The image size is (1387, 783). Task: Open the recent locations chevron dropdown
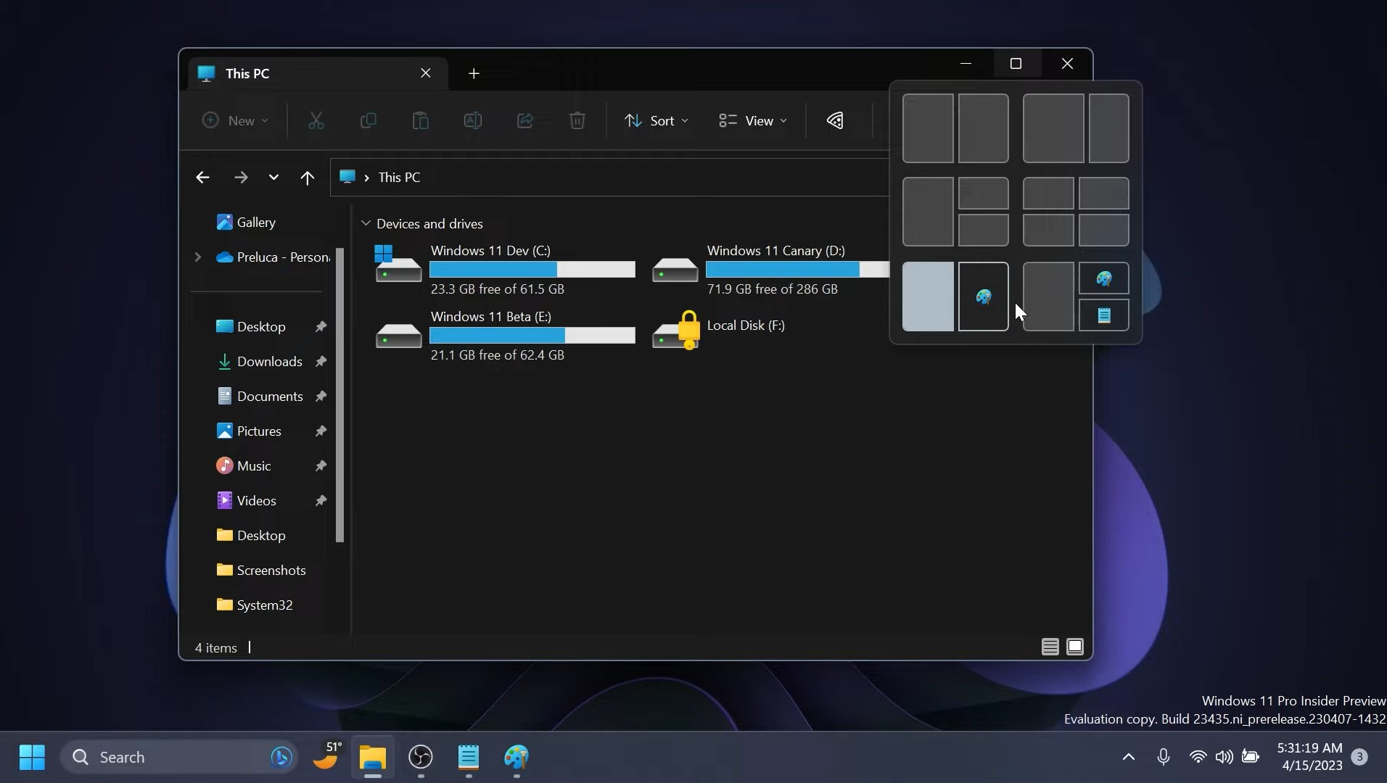click(x=273, y=178)
